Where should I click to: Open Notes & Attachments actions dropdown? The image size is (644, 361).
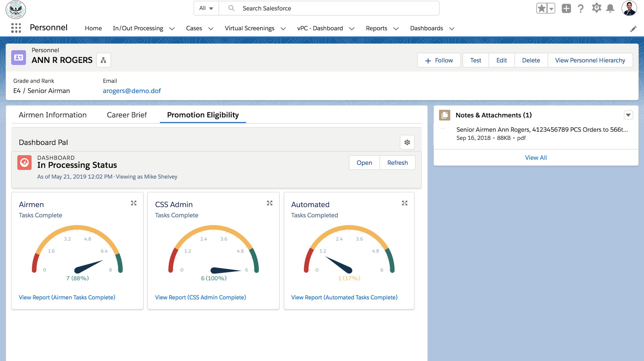[x=628, y=115]
